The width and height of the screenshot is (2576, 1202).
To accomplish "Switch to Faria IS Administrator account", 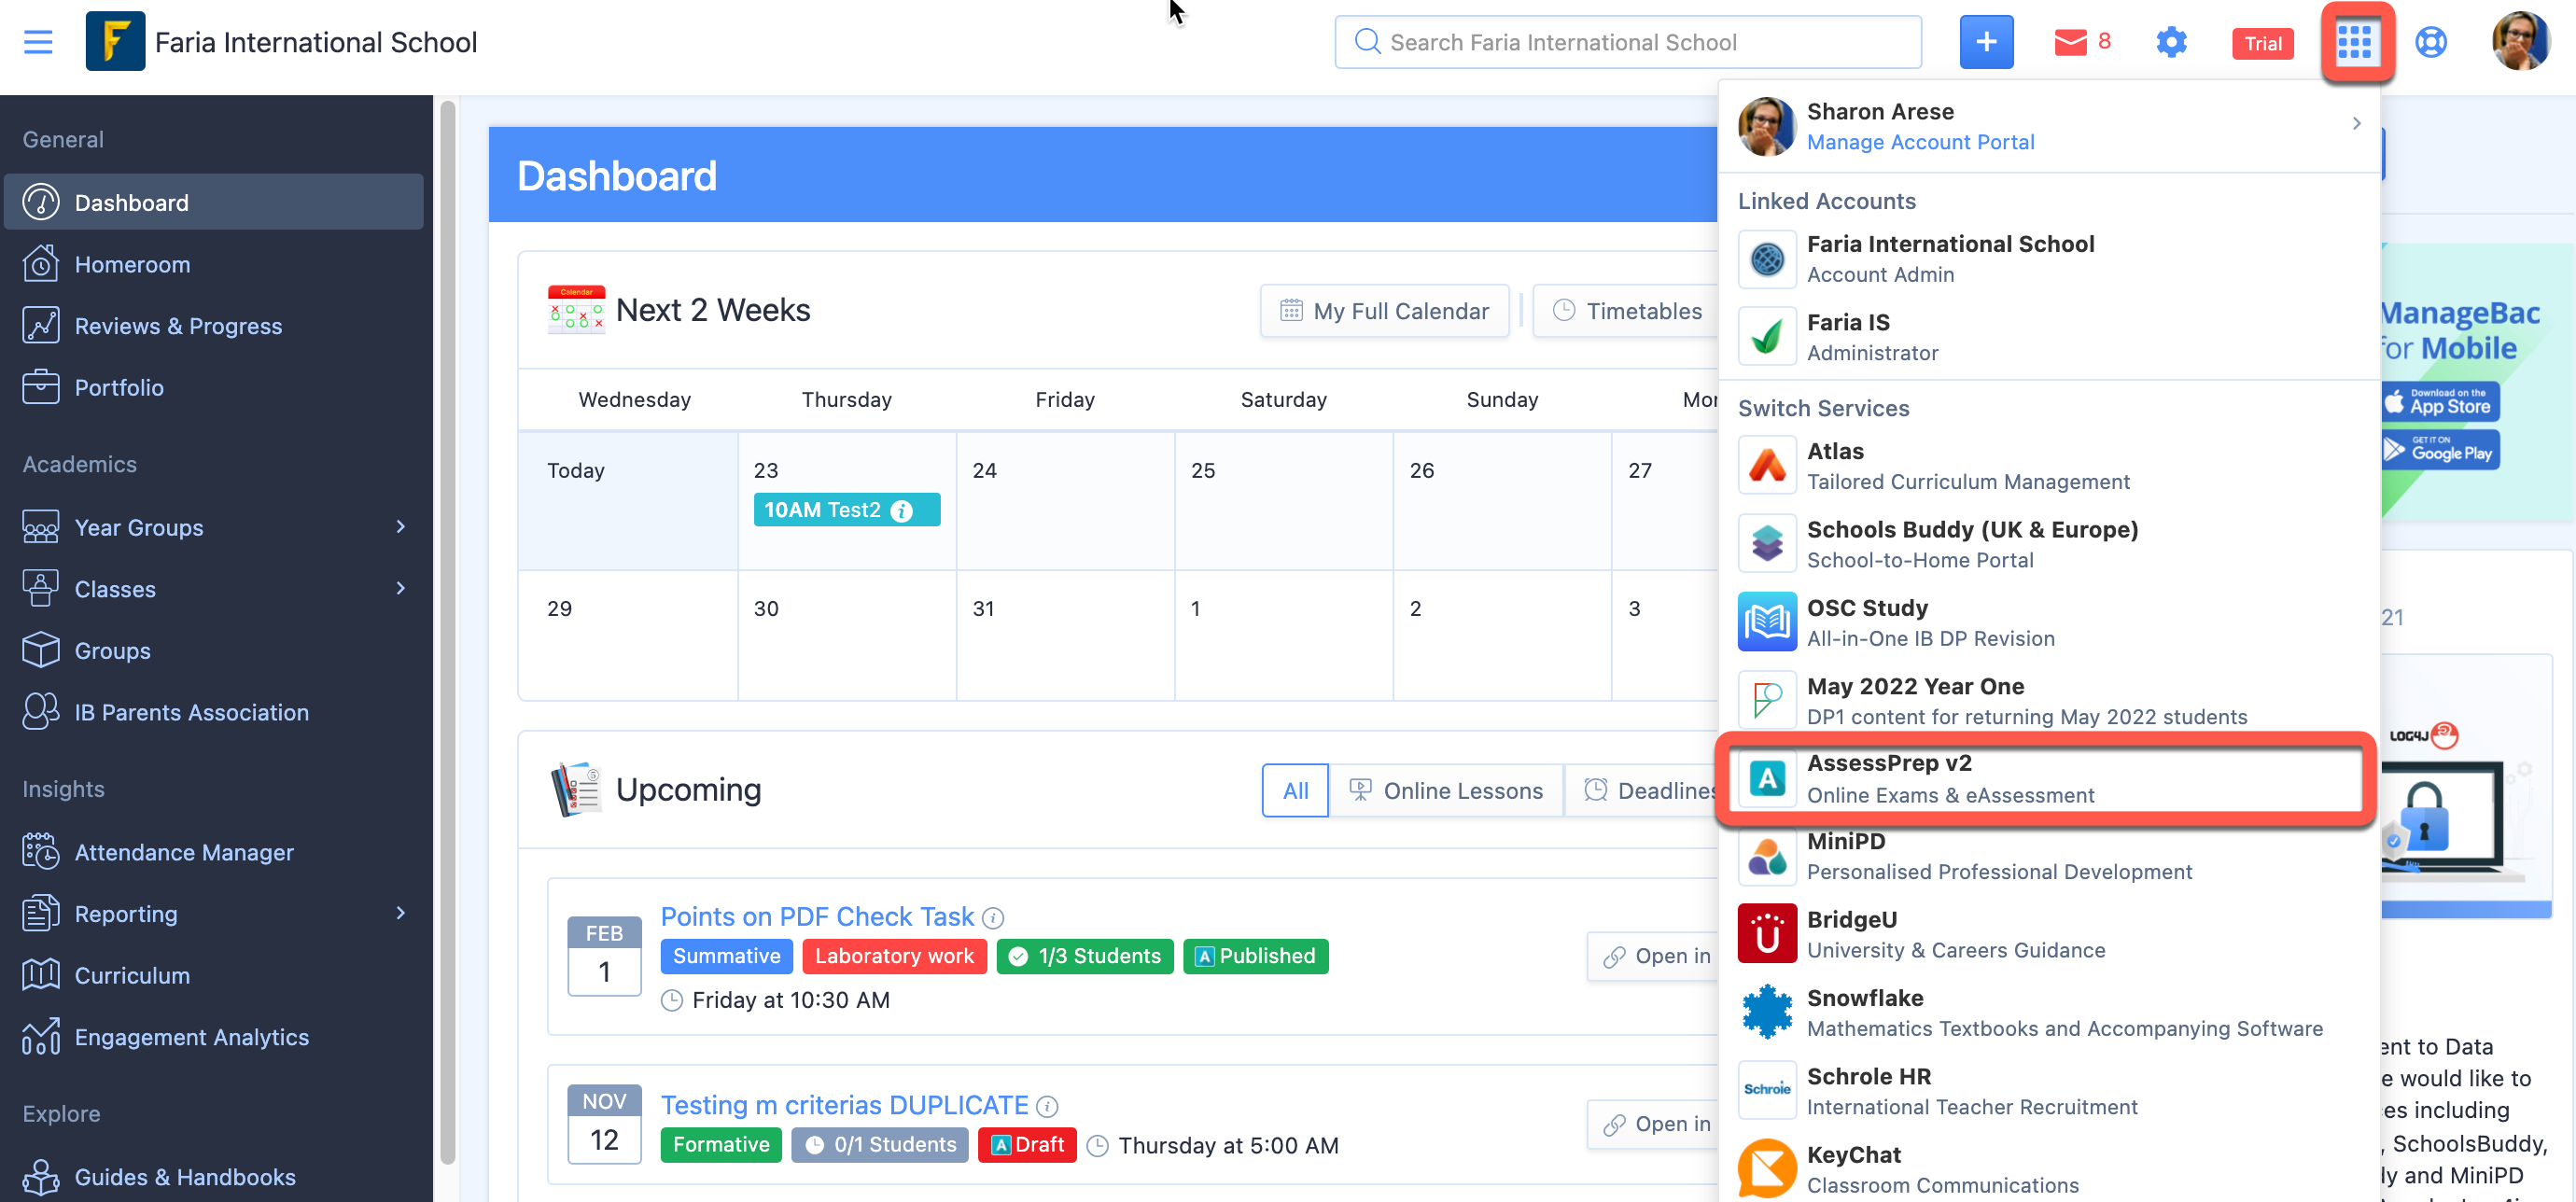I will click(2048, 336).
